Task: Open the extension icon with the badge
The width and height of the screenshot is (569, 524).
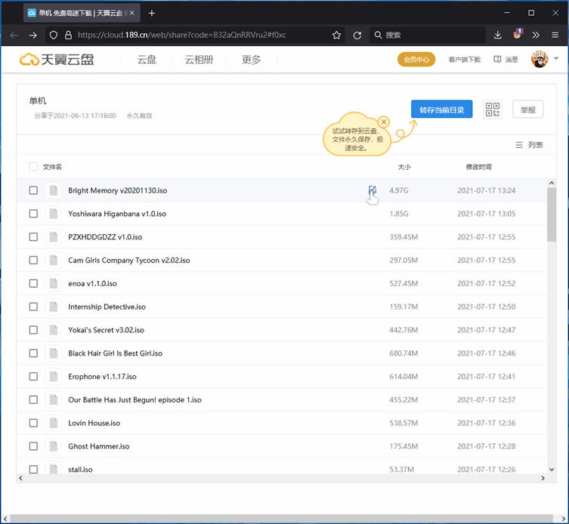Action: click(517, 35)
